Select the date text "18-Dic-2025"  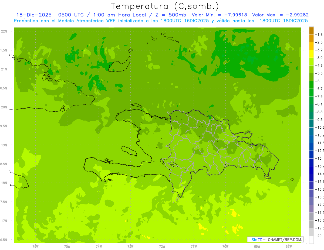[x=34, y=15]
